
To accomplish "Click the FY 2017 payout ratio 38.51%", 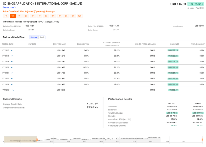I will coord(117,50).
